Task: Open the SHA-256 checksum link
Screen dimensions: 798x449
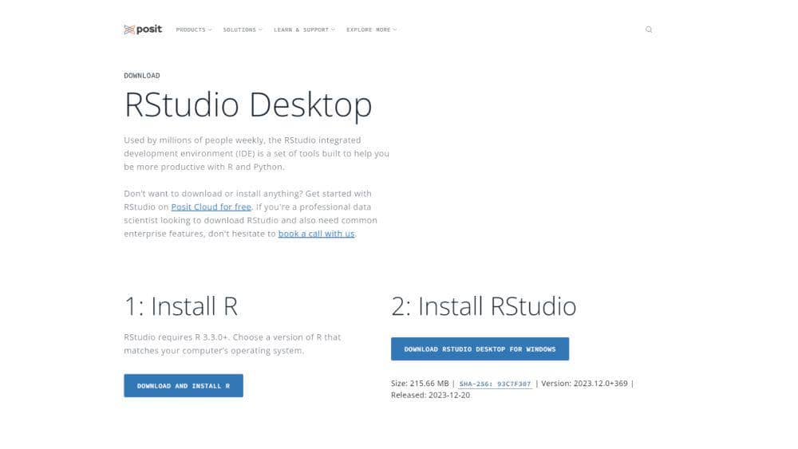Action: tap(495, 384)
